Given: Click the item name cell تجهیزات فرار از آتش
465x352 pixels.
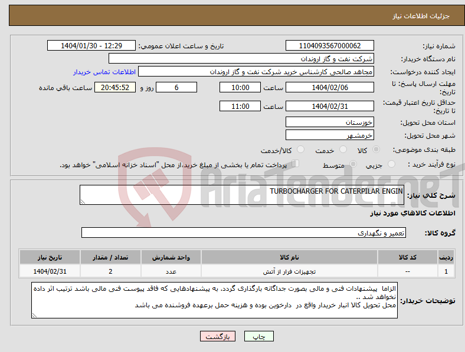Looking at the screenshot, I should click(x=289, y=271).
